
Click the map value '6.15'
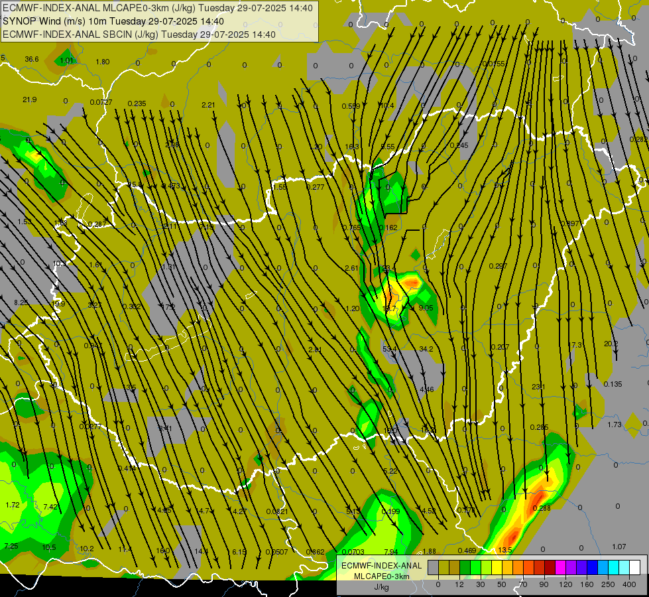239,552
